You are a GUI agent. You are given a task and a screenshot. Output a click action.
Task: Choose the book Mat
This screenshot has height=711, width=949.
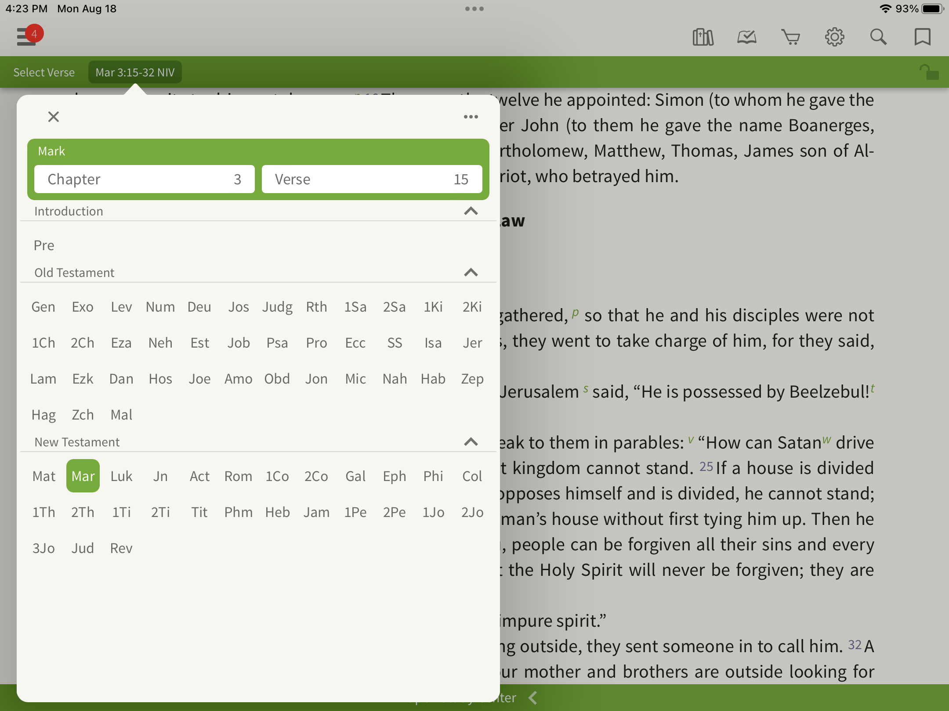43,476
